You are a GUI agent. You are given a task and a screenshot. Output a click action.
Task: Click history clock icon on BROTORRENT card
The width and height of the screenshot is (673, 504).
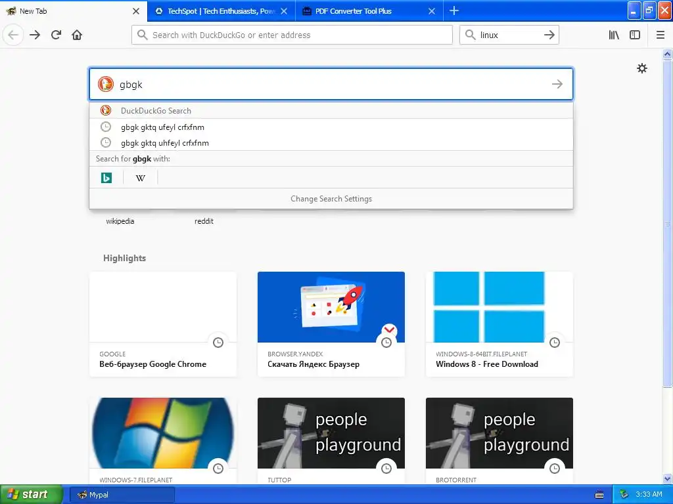pos(555,469)
